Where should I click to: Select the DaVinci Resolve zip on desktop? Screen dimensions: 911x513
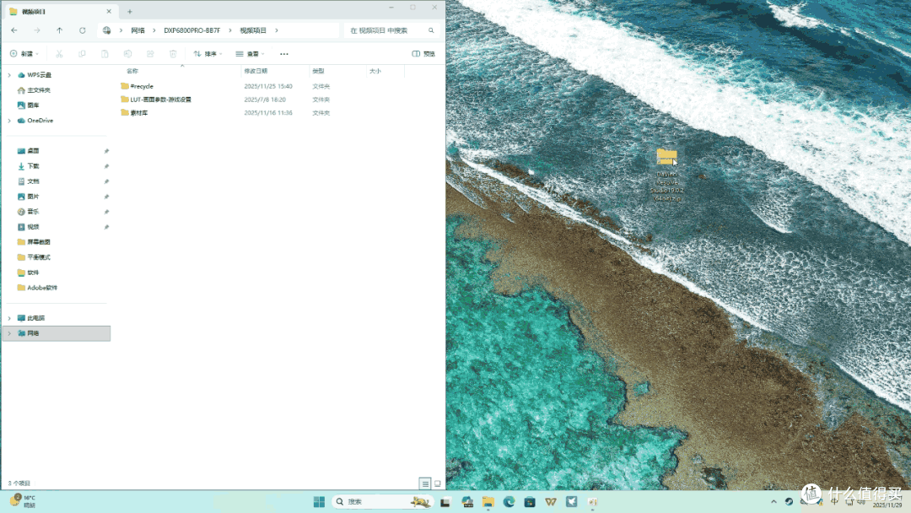click(667, 175)
